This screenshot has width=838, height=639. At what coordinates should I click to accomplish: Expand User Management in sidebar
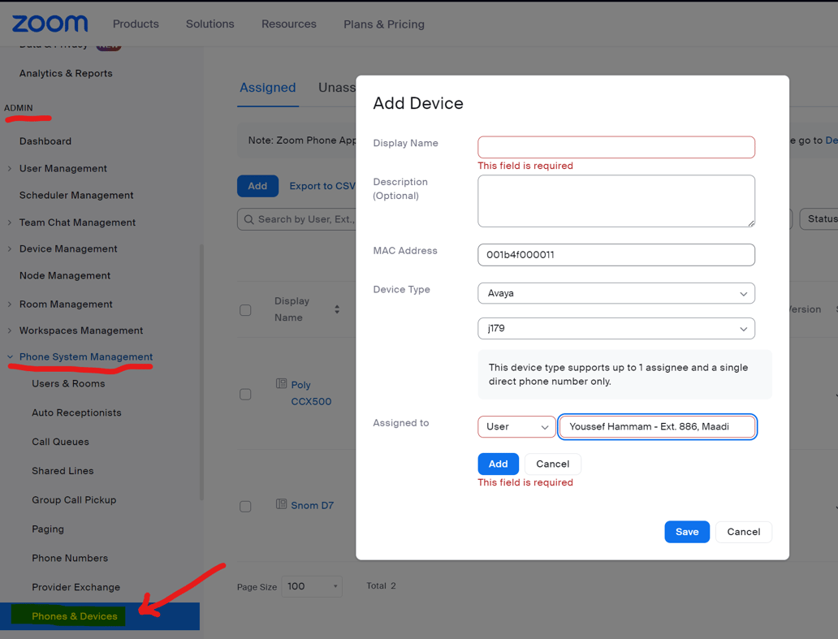tap(10, 168)
